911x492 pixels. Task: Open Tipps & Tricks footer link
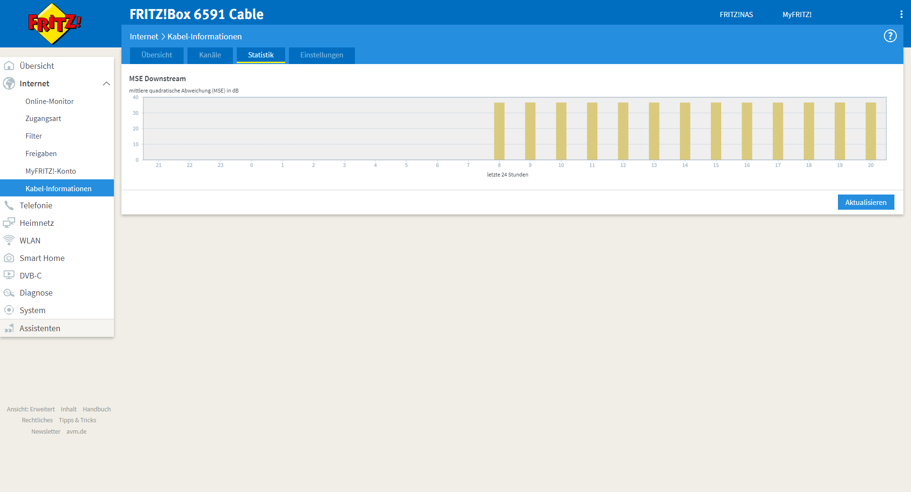[x=77, y=420]
